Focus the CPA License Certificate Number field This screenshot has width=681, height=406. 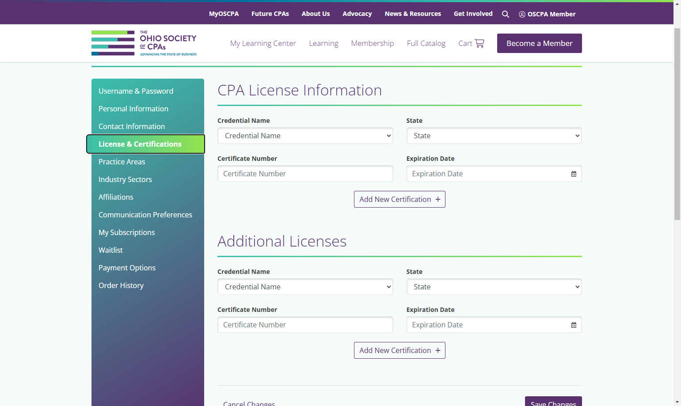(x=305, y=174)
